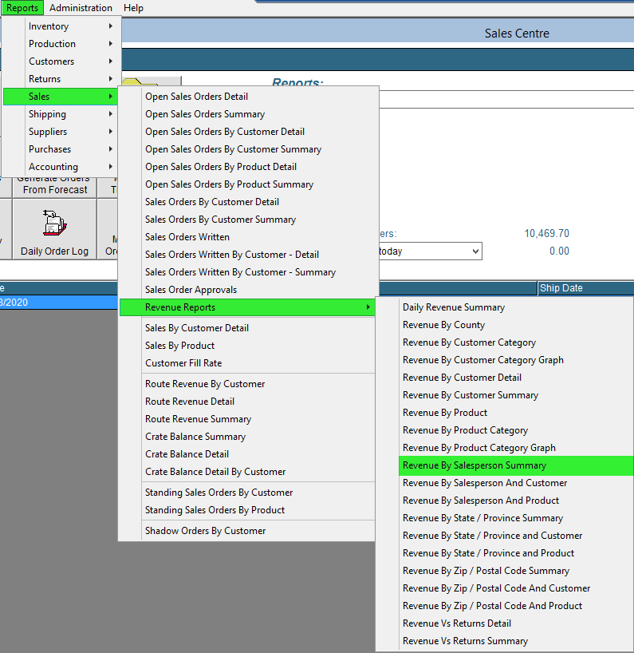
Task: Open Revenue By Zip / Postal Code Summary
Action: point(505,571)
